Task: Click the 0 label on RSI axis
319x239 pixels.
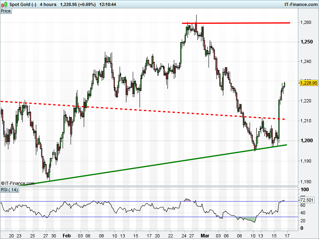Action: click(302, 228)
